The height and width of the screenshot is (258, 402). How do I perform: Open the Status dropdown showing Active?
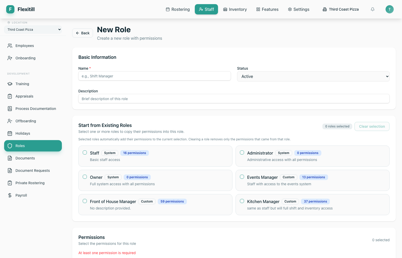tap(313, 76)
